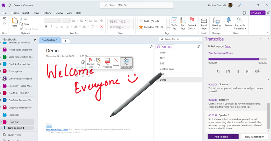Click the Search (Ctrl+E) box
The image size is (271, 141).
180,39
